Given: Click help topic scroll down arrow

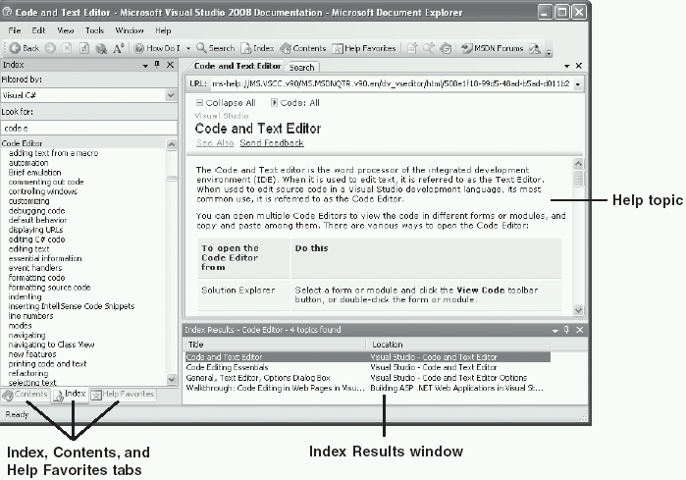Looking at the screenshot, I should point(578,310).
